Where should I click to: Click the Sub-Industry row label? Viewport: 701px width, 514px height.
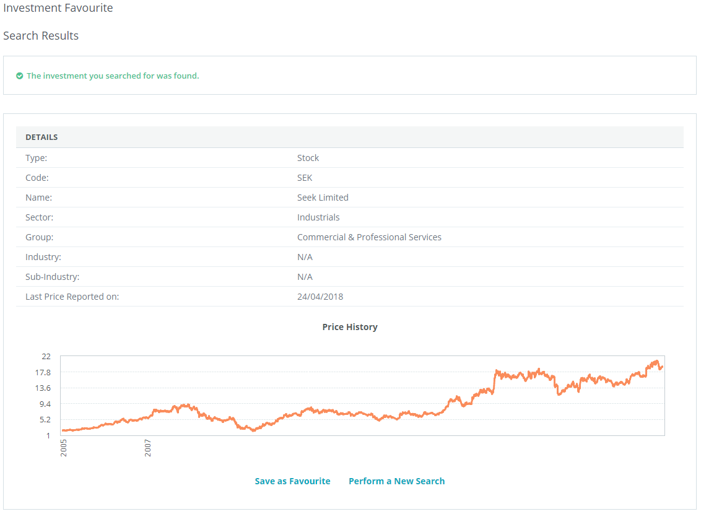(x=52, y=277)
